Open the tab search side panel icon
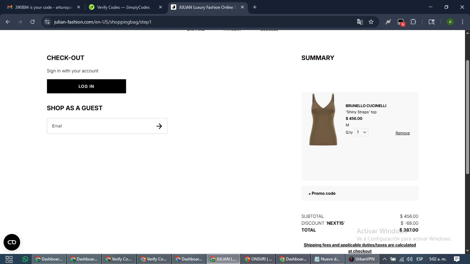 pos(431,22)
